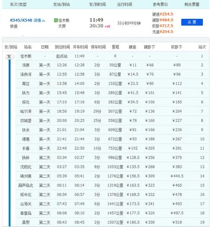
Task: Click the 站名 header in timetable
Action: [x=28, y=47]
